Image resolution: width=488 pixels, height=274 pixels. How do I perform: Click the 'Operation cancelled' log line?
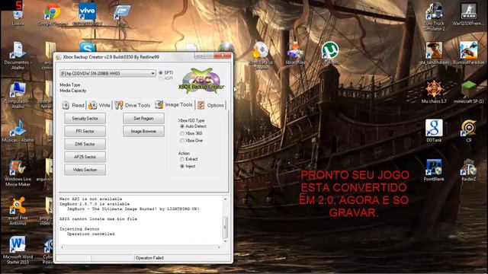(x=91, y=234)
